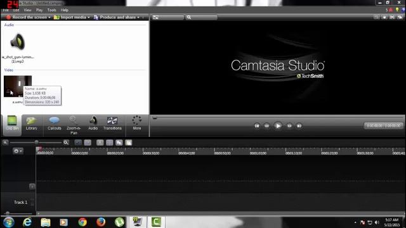Screen dimensions: 406x228
Task: Open the preview zoom search dropdown
Action: pos(202,17)
